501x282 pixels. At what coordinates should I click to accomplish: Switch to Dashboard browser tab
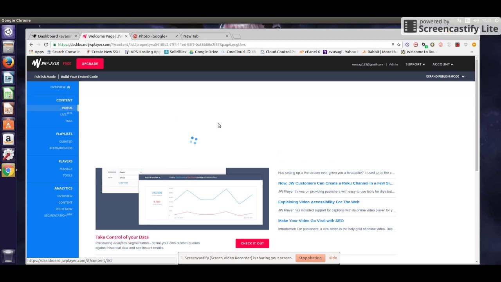point(54,36)
